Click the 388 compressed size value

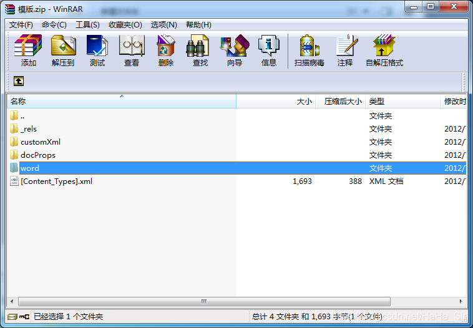[355, 181]
